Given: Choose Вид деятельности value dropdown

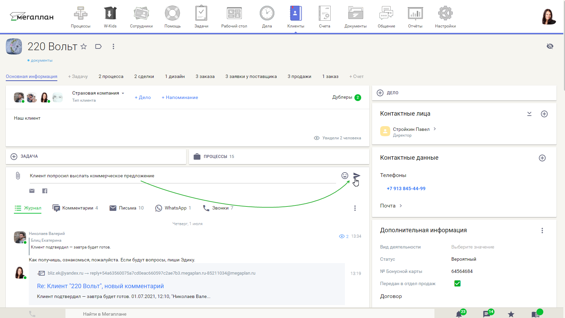Looking at the screenshot, I should (472, 247).
